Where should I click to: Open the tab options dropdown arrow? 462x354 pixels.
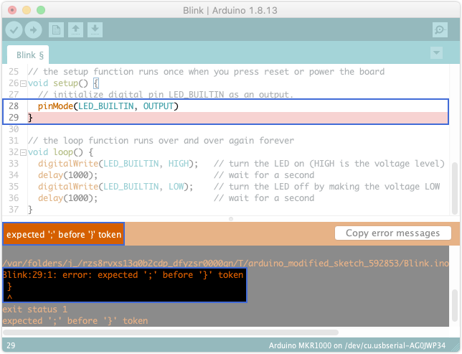tap(436, 53)
